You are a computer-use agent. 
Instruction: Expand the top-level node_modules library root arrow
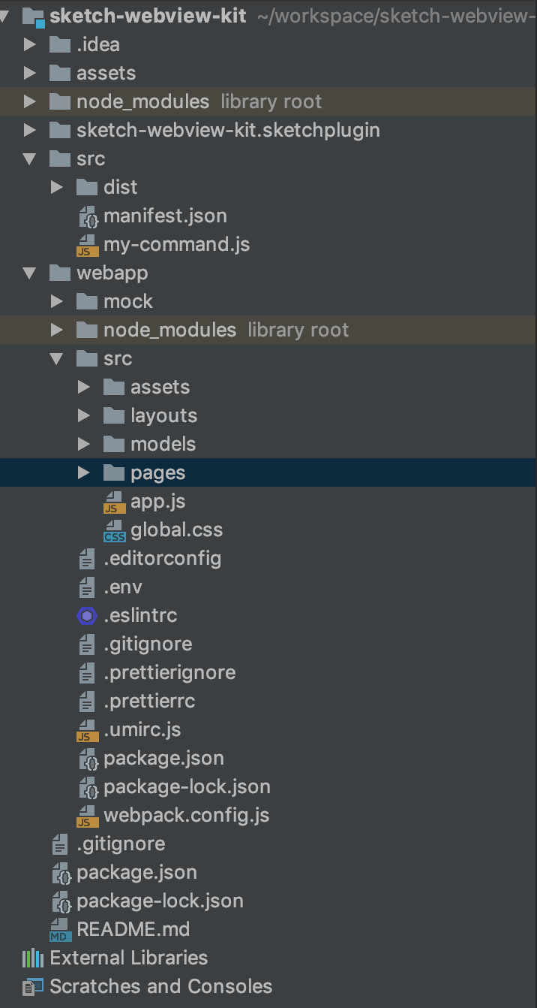pyautogui.click(x=30, y=101)
